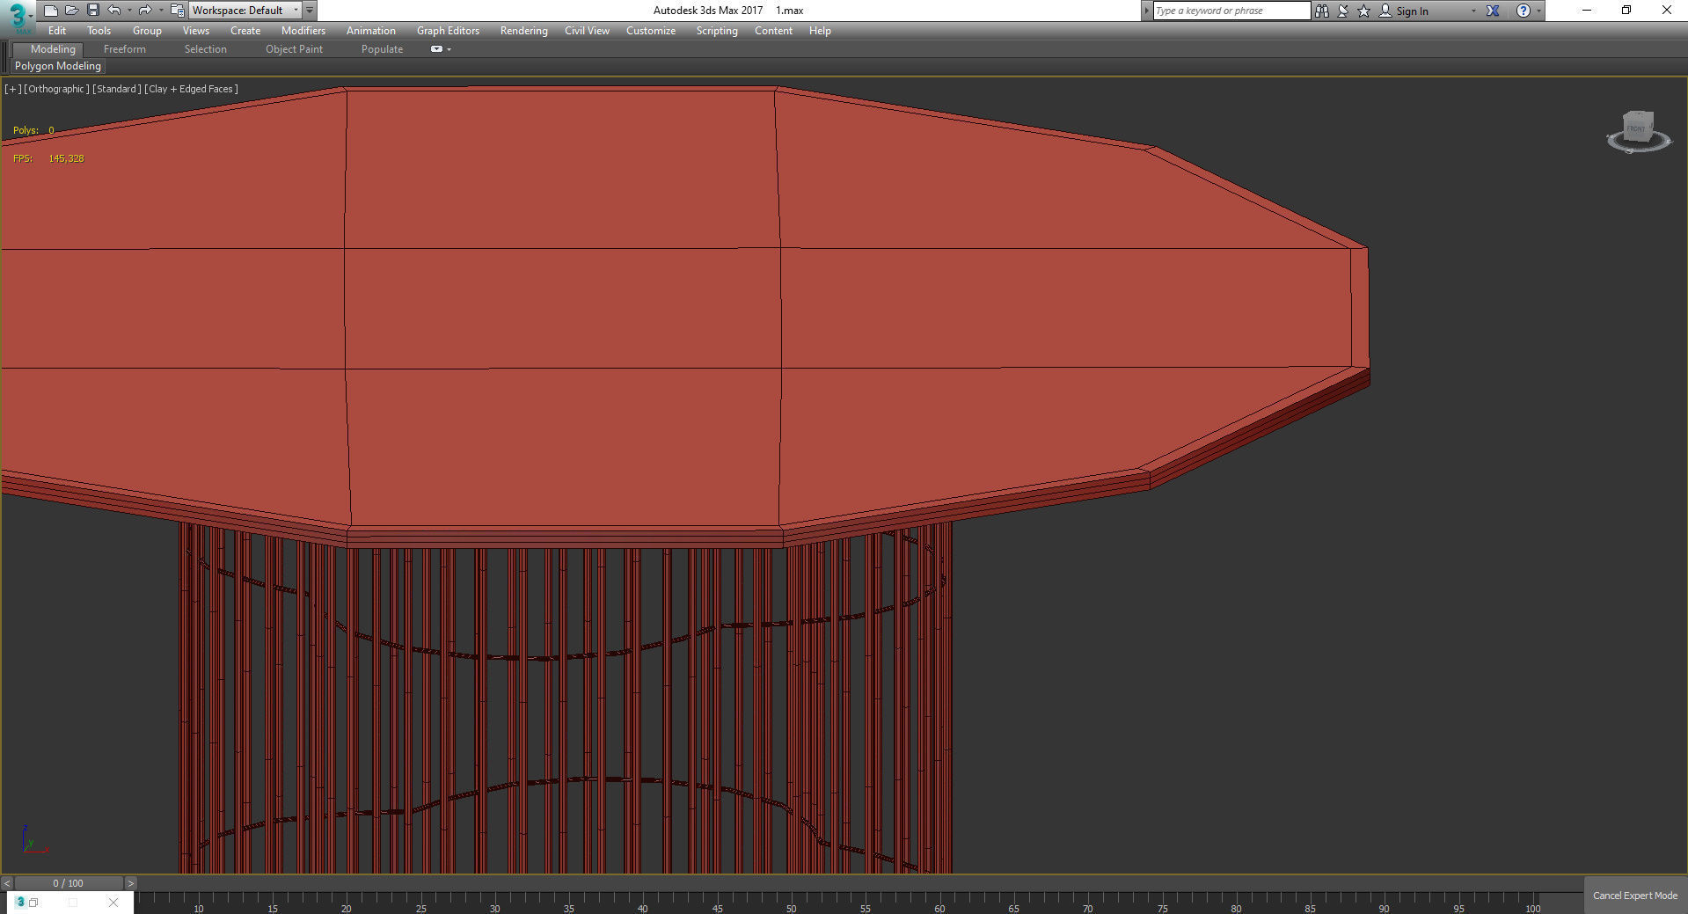The width and height of the screenshot is (1688, 914).
Task: Click the restore icon on the floating mini window
Action: 33,903
